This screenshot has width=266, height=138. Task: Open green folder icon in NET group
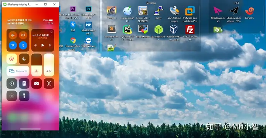click(x=218, y=30)
